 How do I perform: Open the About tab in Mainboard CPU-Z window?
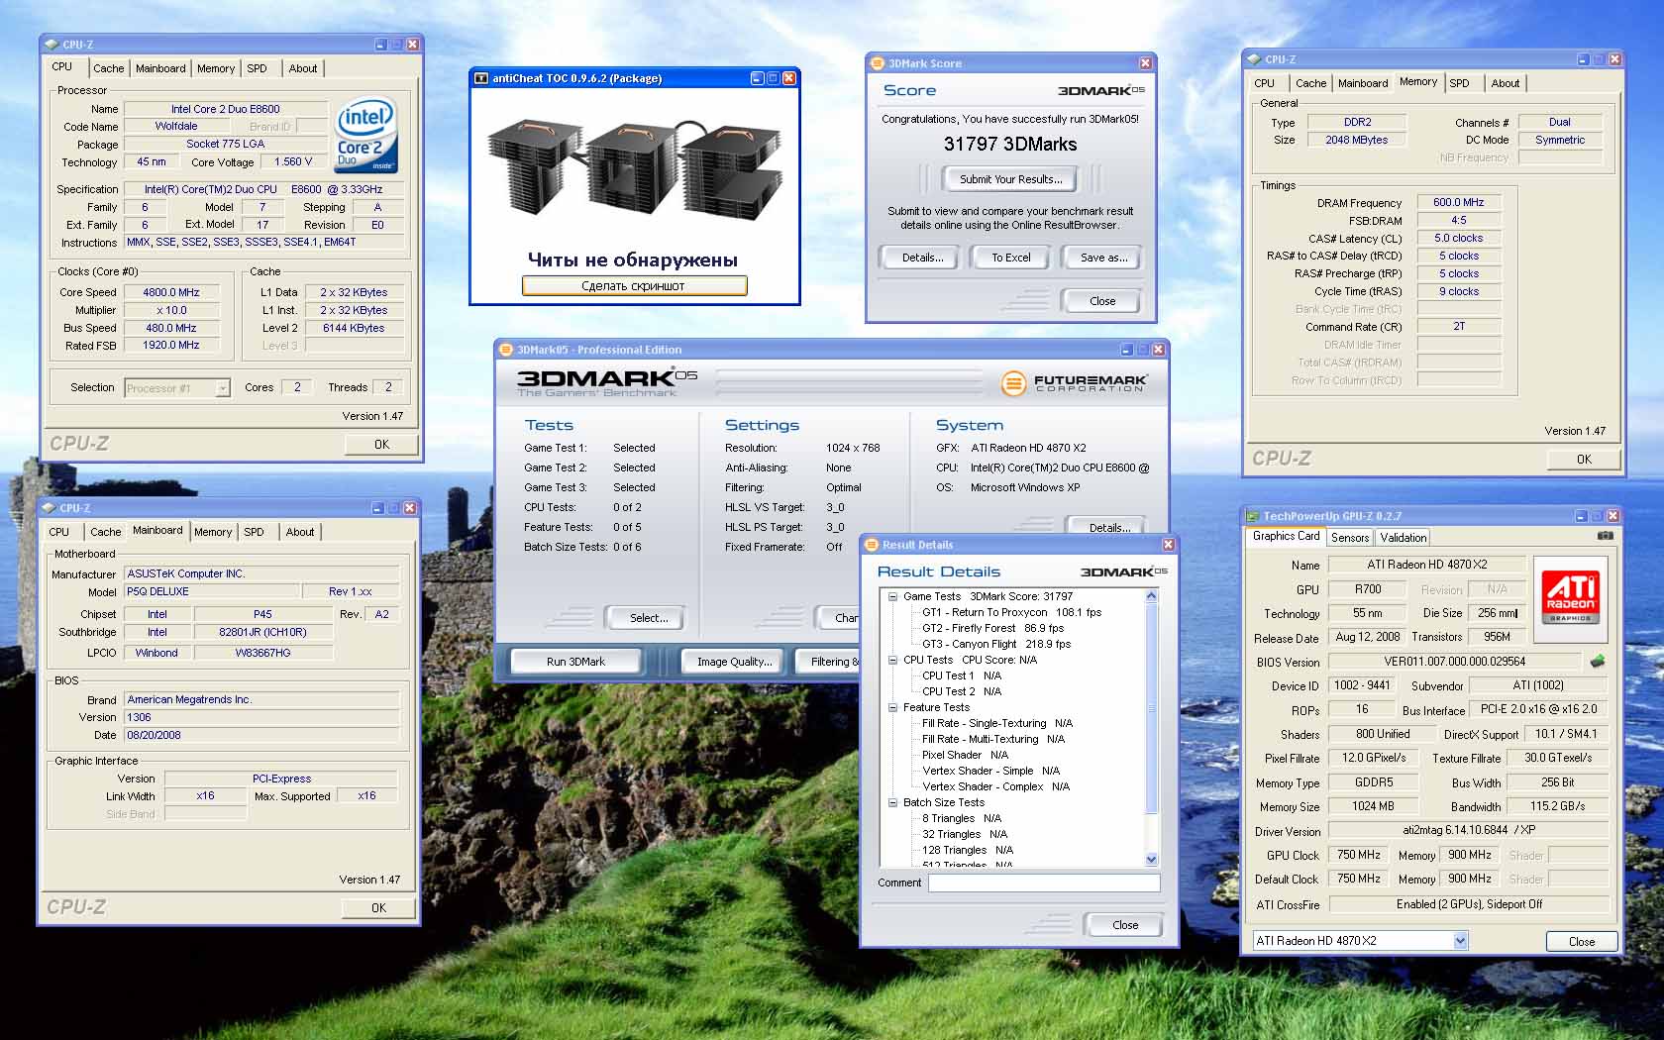coord(300,532)
